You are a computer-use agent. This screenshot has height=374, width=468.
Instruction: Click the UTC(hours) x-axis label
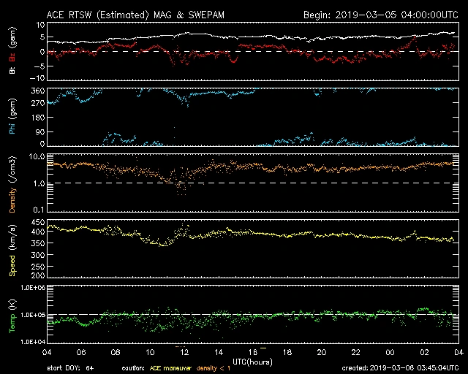pyautogui.click(x=253, y=361)
